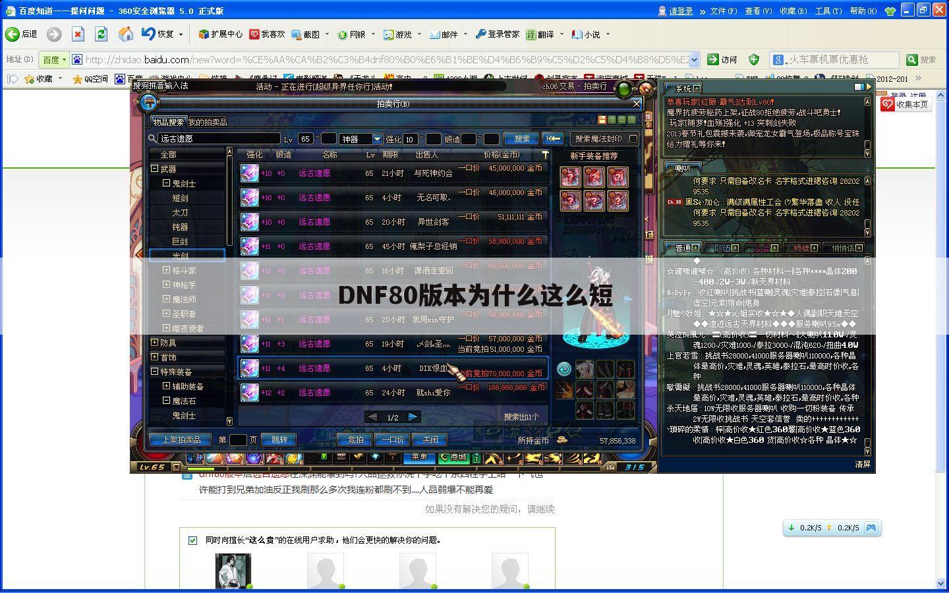
Task: Select 短剑 in the category tree
Action: 180,198
